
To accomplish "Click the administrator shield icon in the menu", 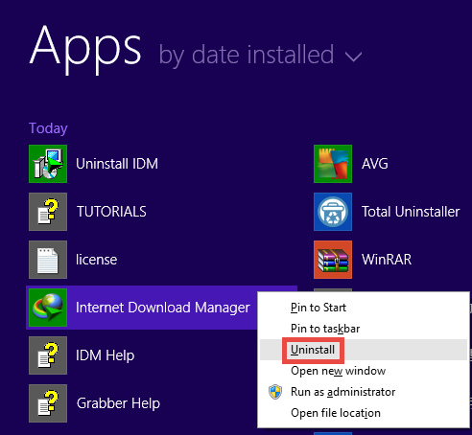I will point(275,392).
